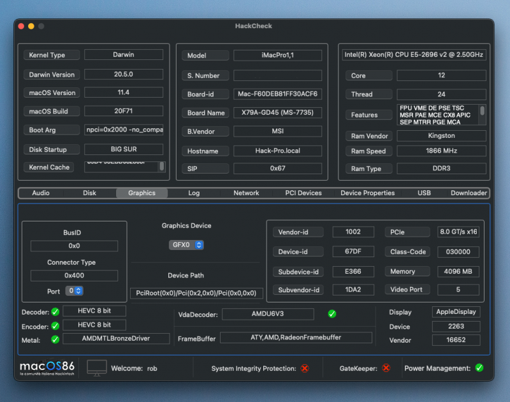Close the HackCheck window
This screenshot has height=402, width=510.
click(x=21, y=26)
